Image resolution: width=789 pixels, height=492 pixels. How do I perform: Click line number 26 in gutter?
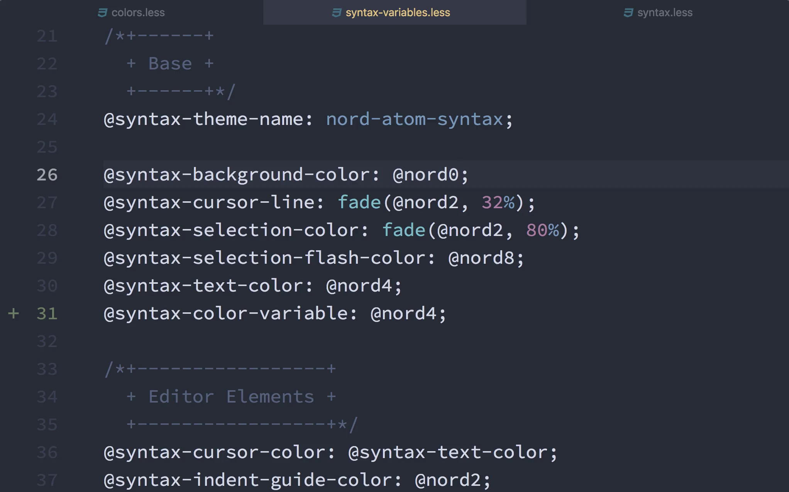tap(47, 175)
